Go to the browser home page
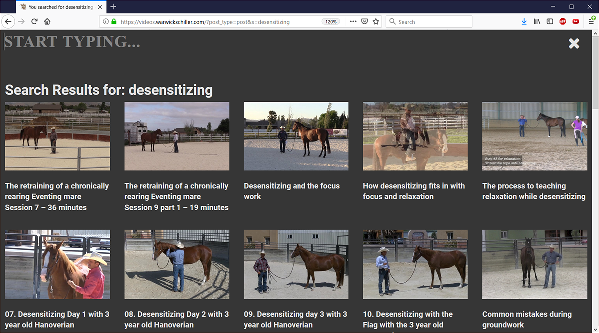The width and height of the screenshot is (599, 333). tap(47, 22)
